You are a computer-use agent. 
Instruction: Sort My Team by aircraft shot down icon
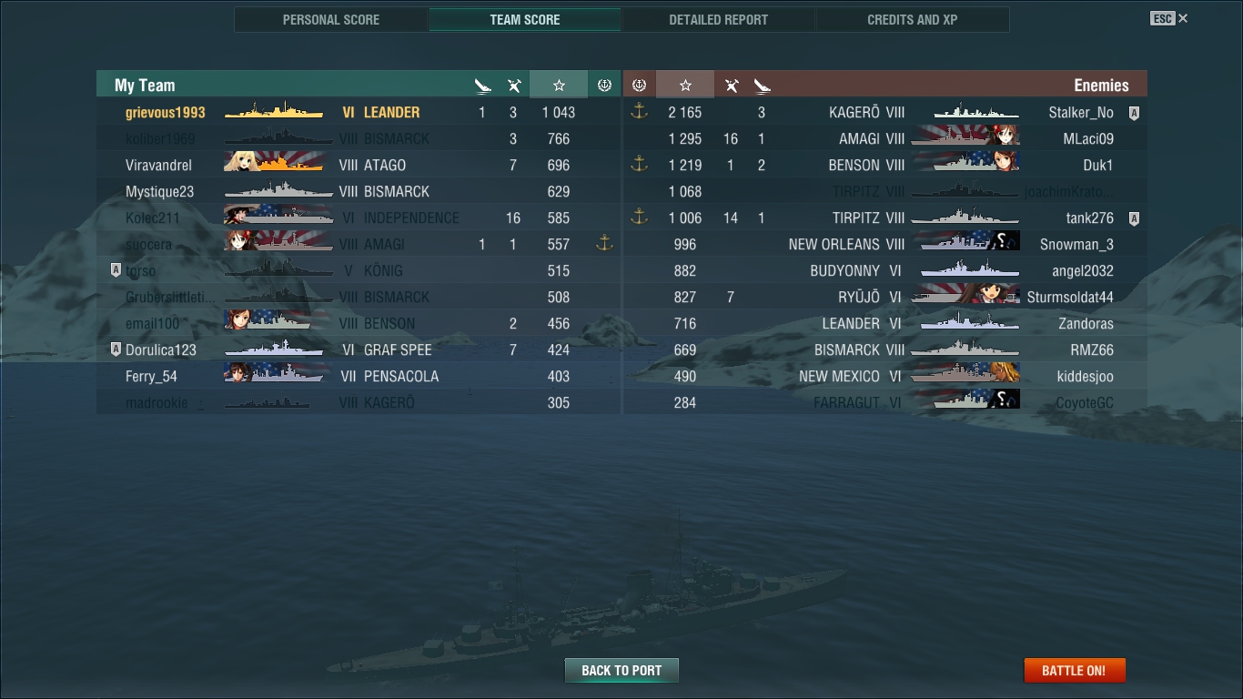coord(514,86)
